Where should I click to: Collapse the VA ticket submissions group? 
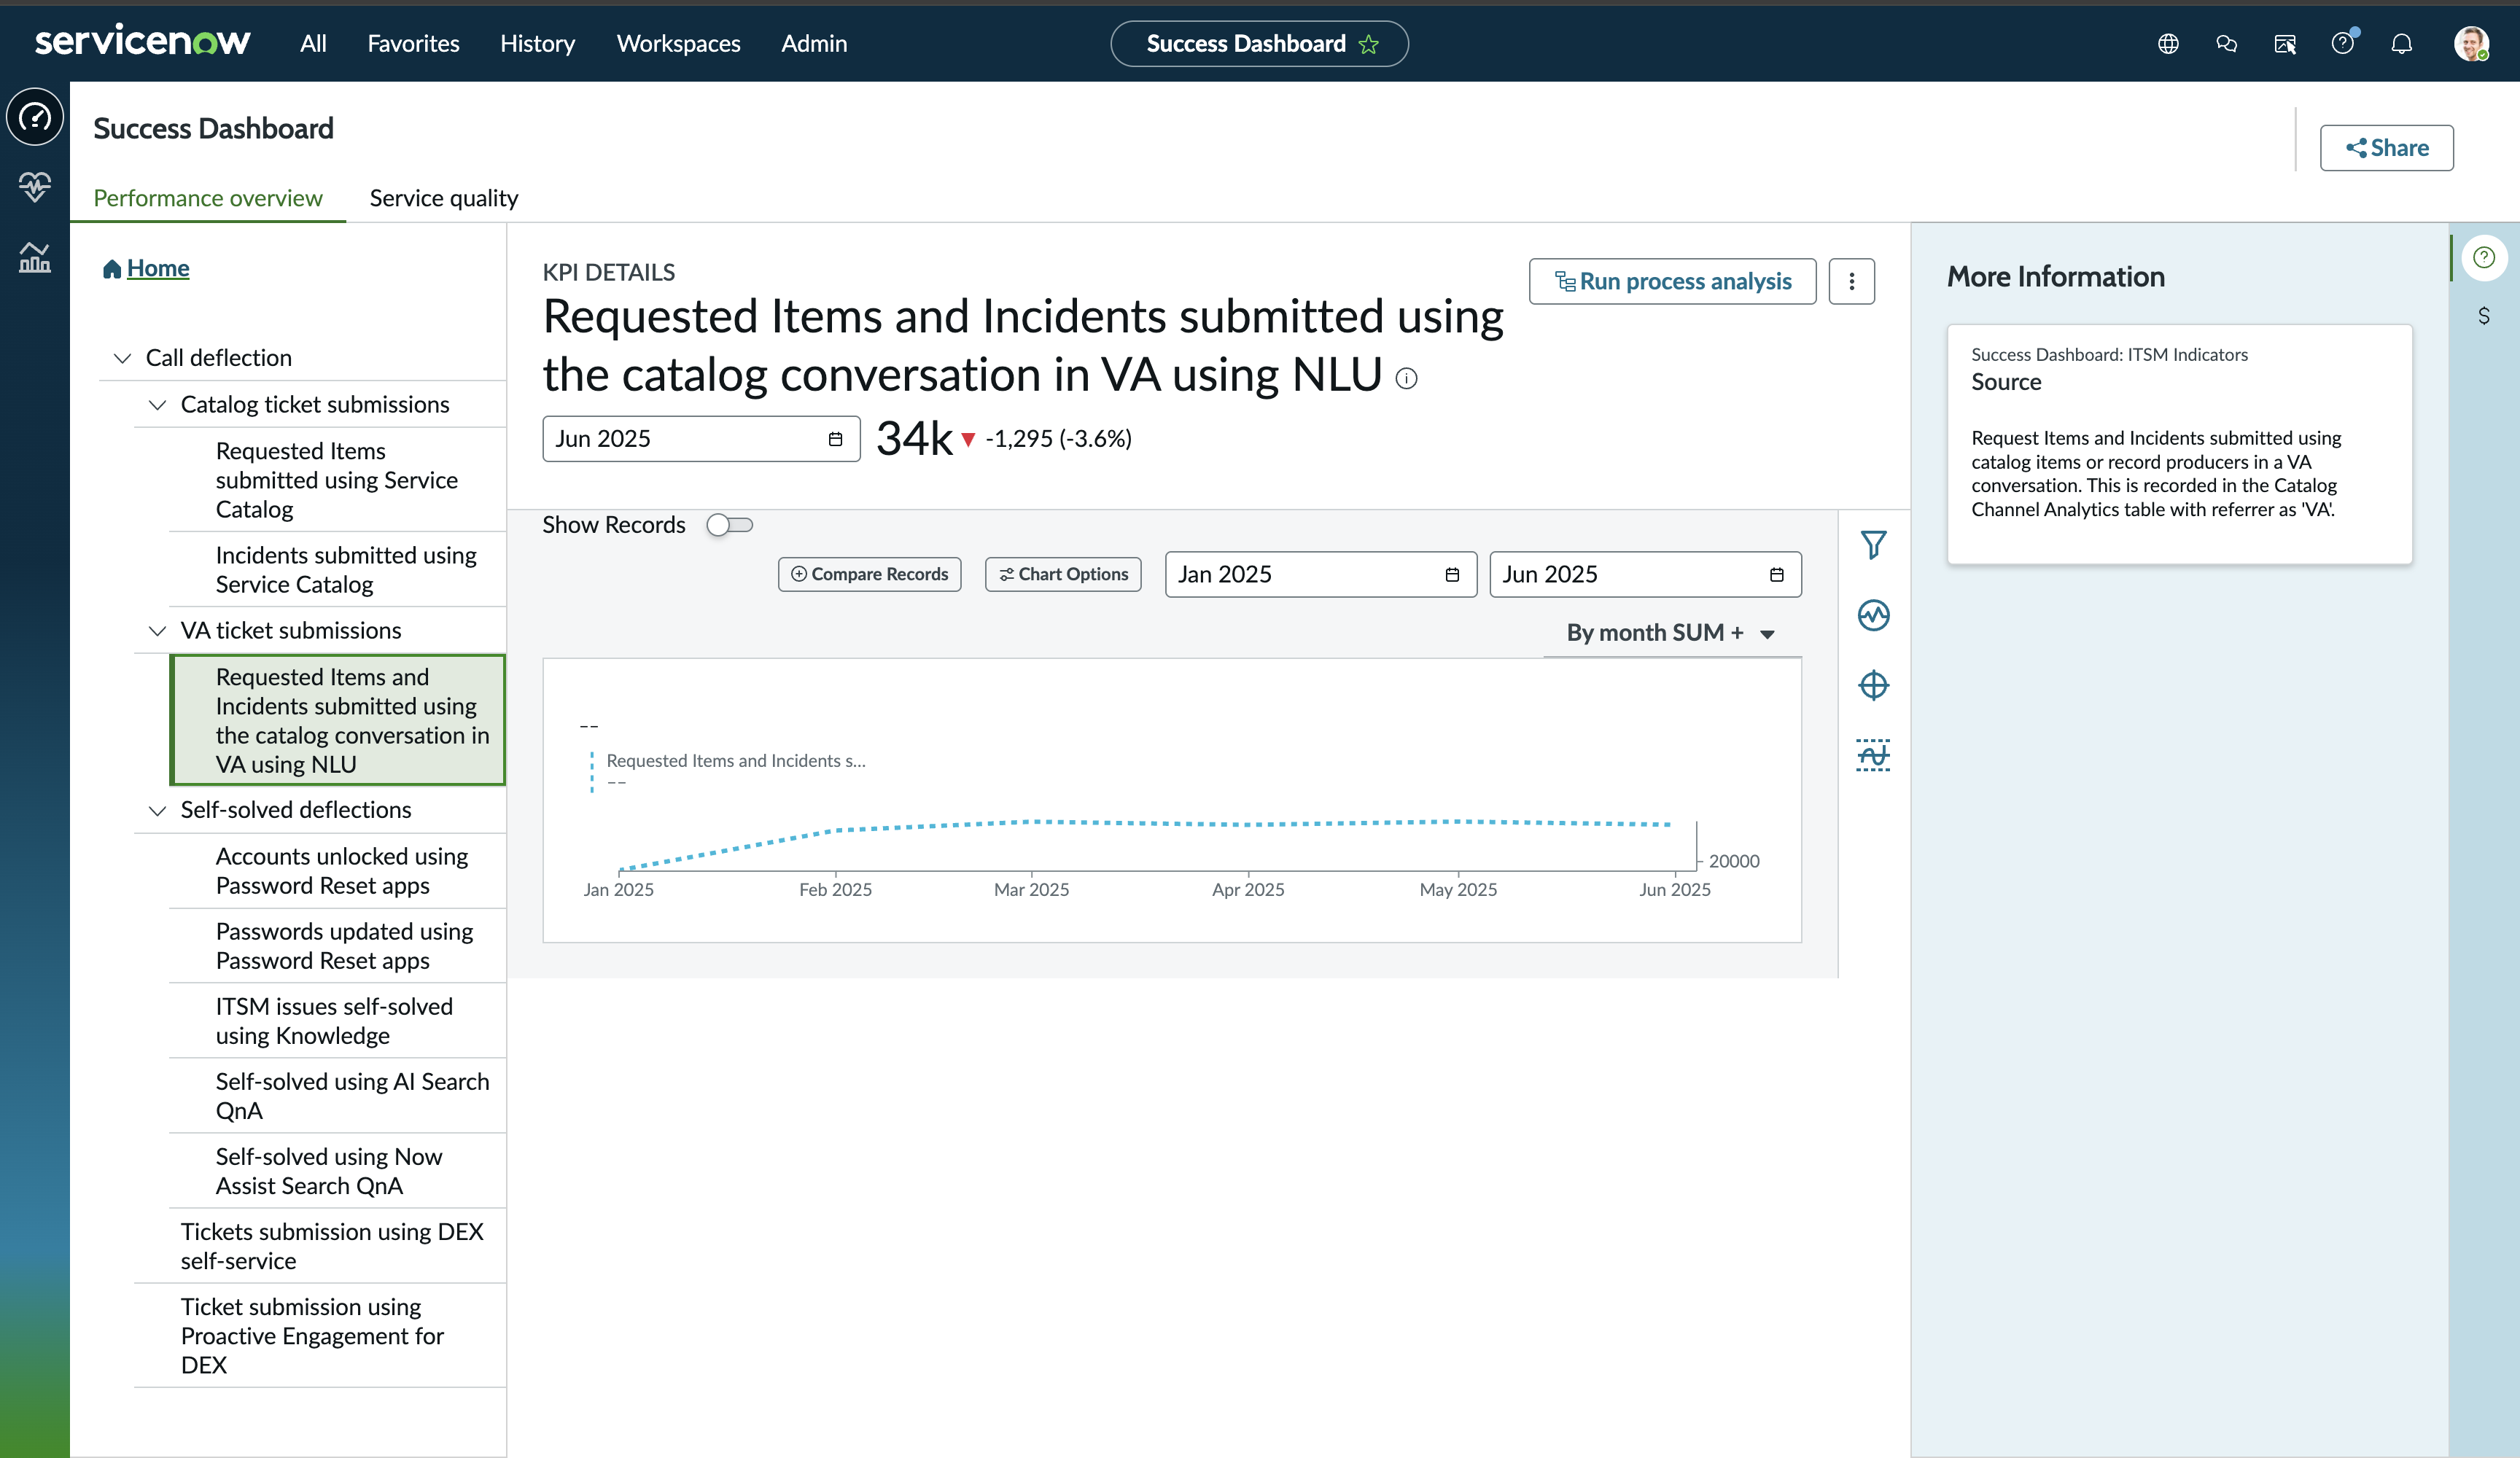click(x=157, y=631)
